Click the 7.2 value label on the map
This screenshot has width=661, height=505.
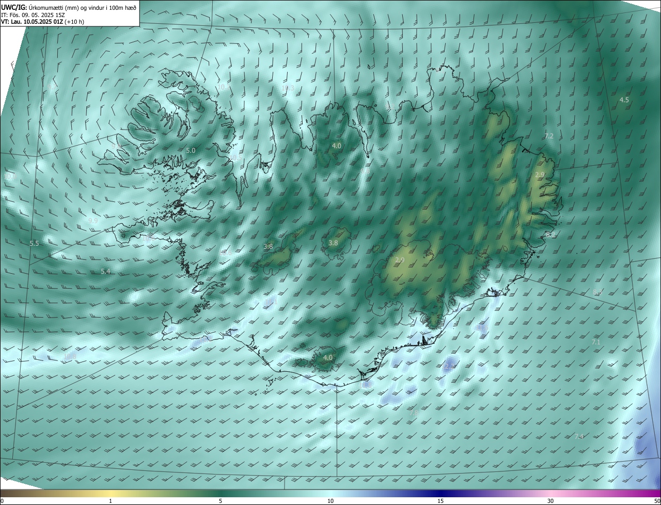pos(549,136)
